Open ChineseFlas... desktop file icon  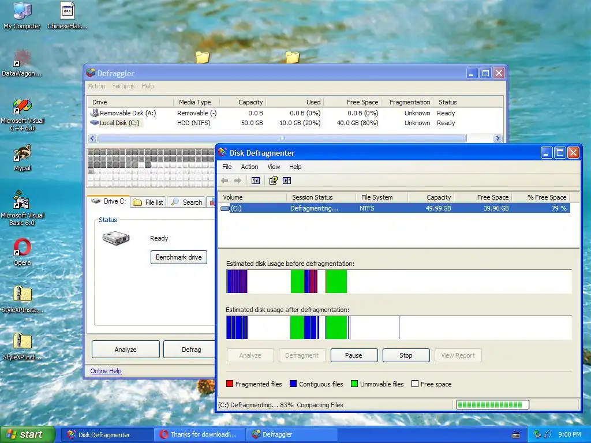click(67, 16)
